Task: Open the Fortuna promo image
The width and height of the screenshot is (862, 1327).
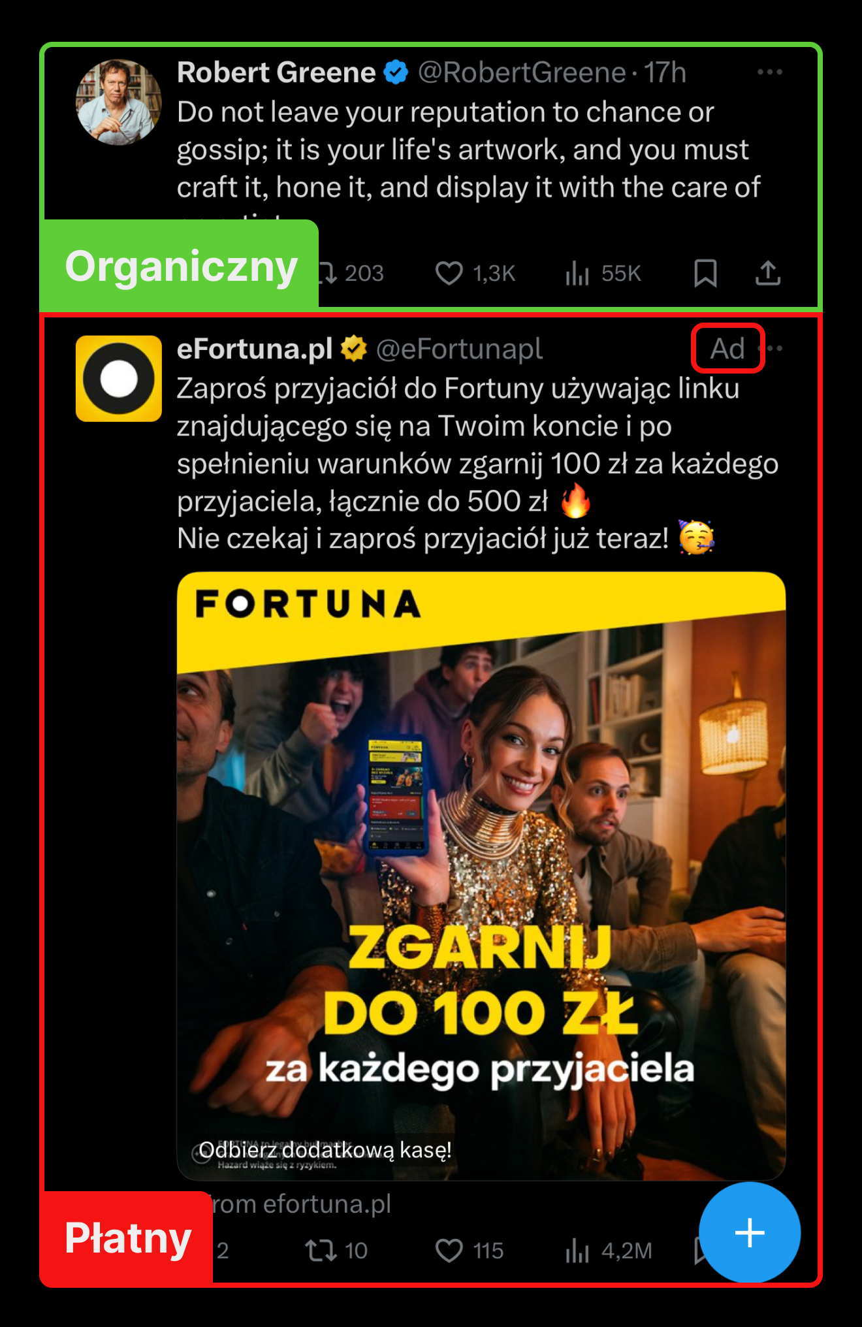Action: [481, 876]
